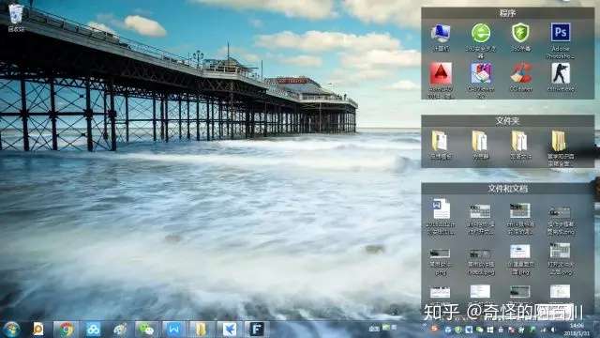
Task: Open the CCleaner shortcut
Action: coord(521,73)
